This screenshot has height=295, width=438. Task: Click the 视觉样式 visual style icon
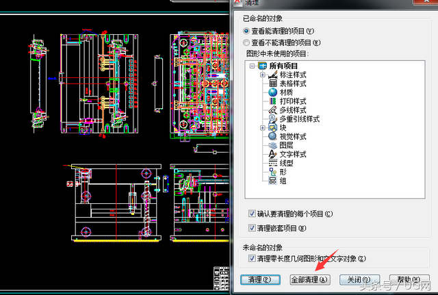click(x=272, y=136)
